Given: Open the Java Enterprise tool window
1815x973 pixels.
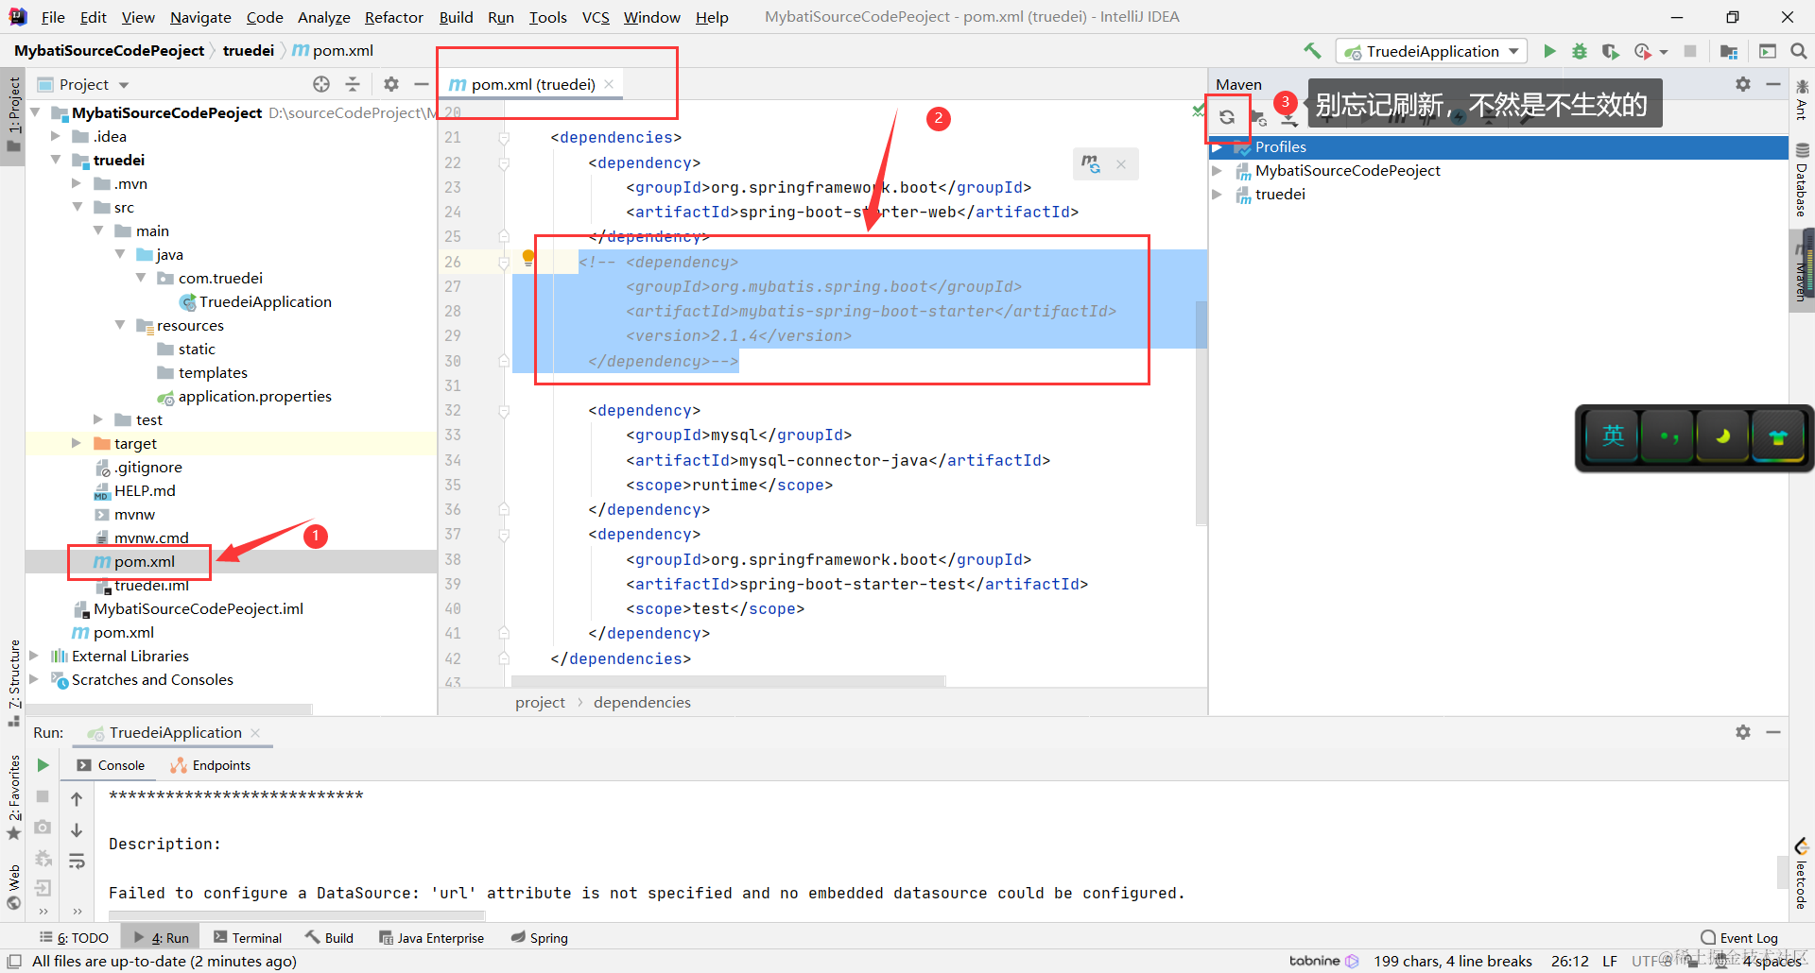Looking at the screenshot, I should (x=431, y=938).
